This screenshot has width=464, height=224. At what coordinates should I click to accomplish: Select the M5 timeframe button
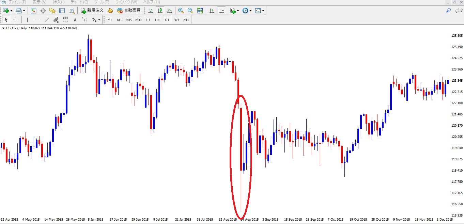click(119, 20)
